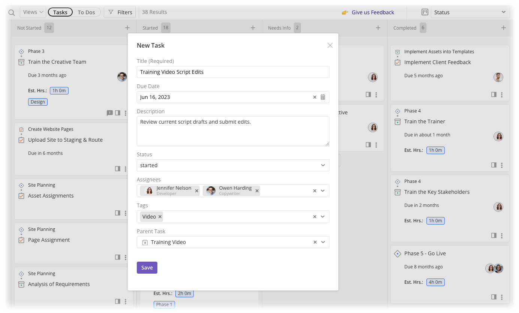Open the calendar picker in the Due Date field

(x=323, y=97)
